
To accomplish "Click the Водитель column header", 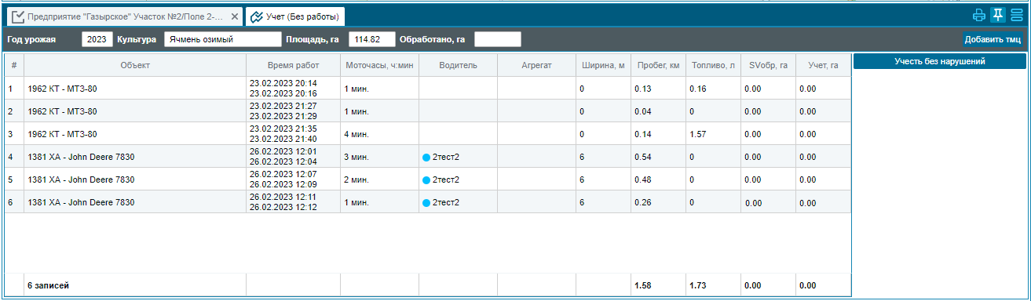I will (458, 65).
